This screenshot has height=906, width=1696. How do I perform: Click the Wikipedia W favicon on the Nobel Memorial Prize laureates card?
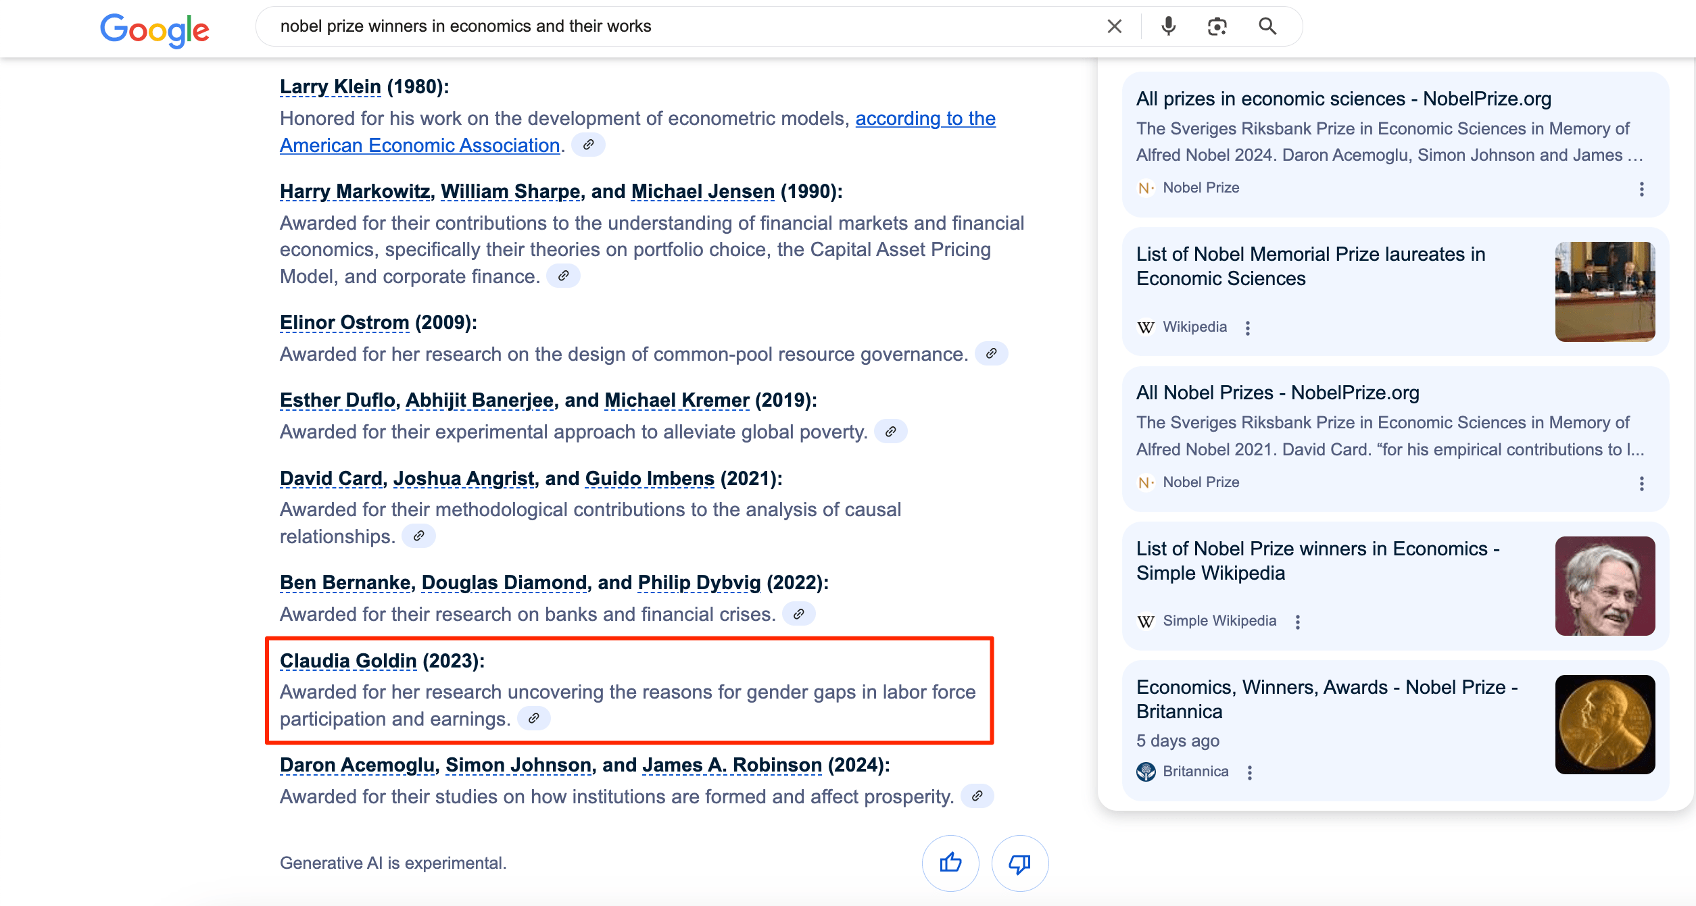point(1146,327)
